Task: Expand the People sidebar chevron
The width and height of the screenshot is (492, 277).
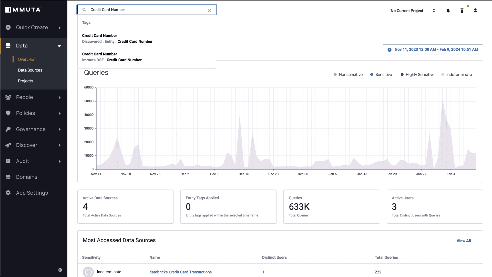Action: [59, 97]
